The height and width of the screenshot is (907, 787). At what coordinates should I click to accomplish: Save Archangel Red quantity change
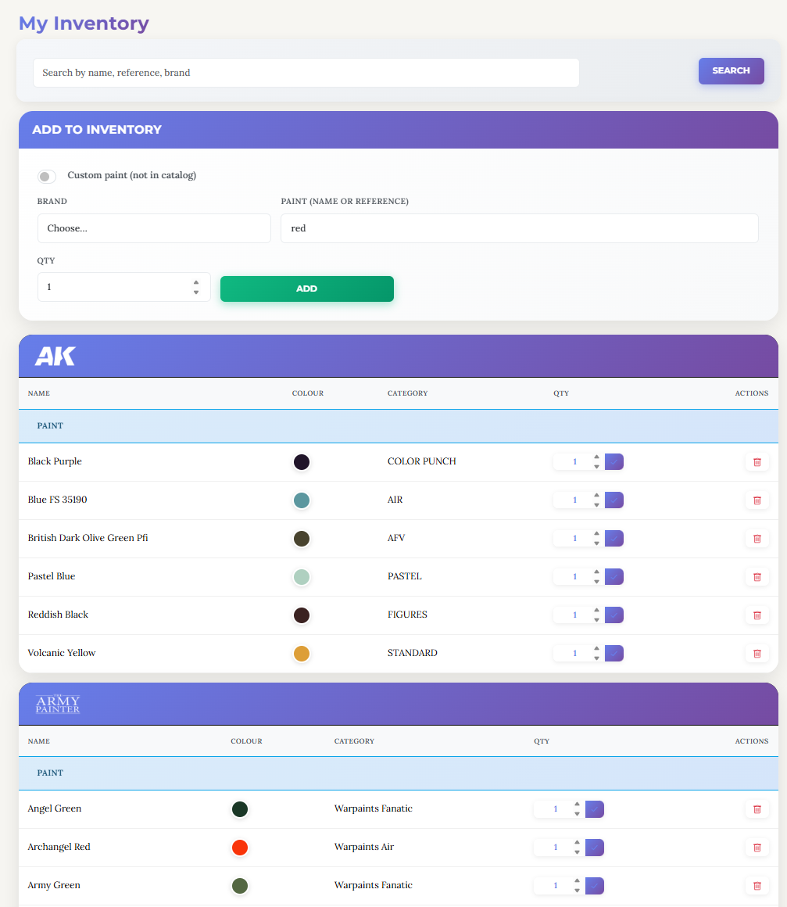point(595,847)
